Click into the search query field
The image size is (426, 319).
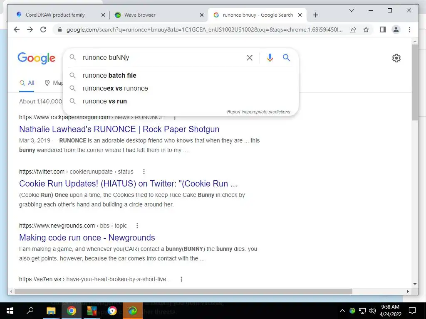click(x=162, y=57)
